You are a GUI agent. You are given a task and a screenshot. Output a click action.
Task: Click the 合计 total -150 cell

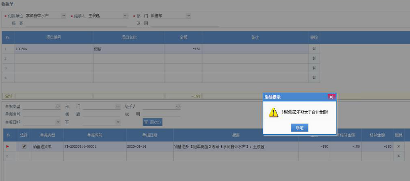coord(183,96)
